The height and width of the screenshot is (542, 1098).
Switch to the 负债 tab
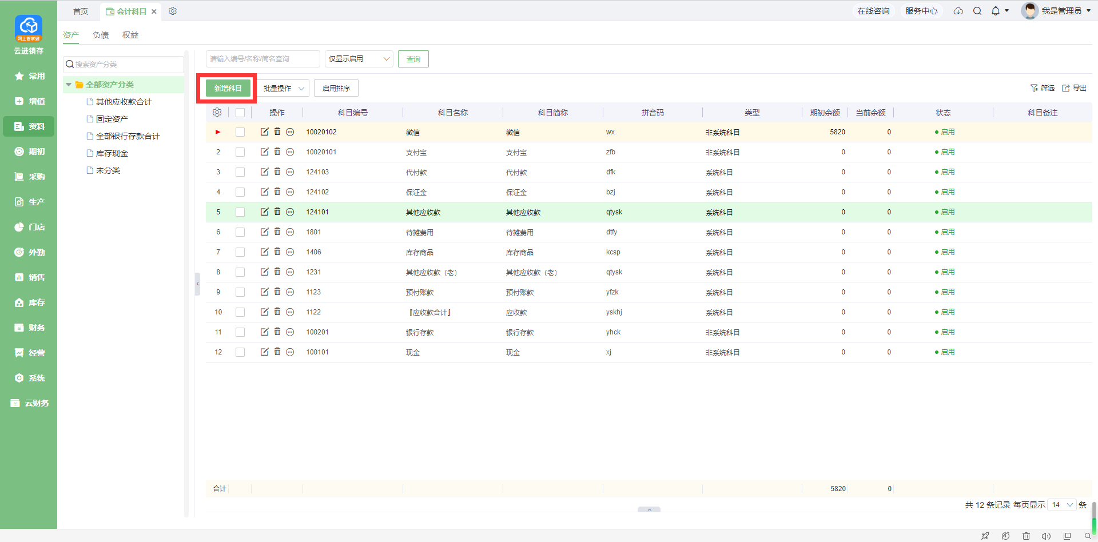click(101, 35)
